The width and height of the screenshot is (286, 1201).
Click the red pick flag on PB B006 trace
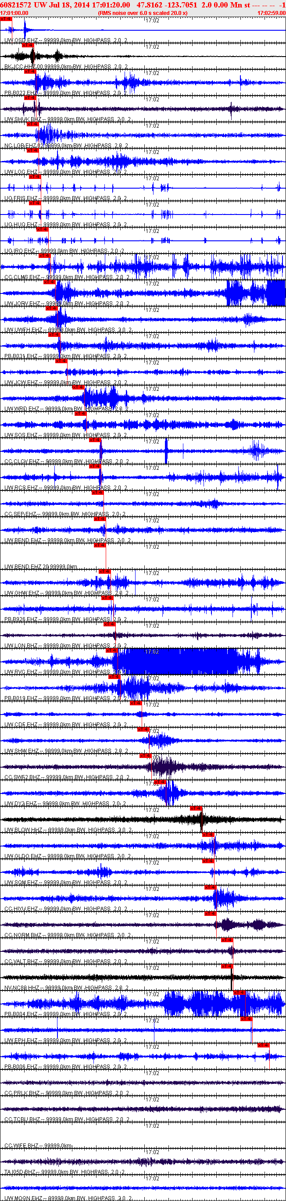[x=263, y=1045]
